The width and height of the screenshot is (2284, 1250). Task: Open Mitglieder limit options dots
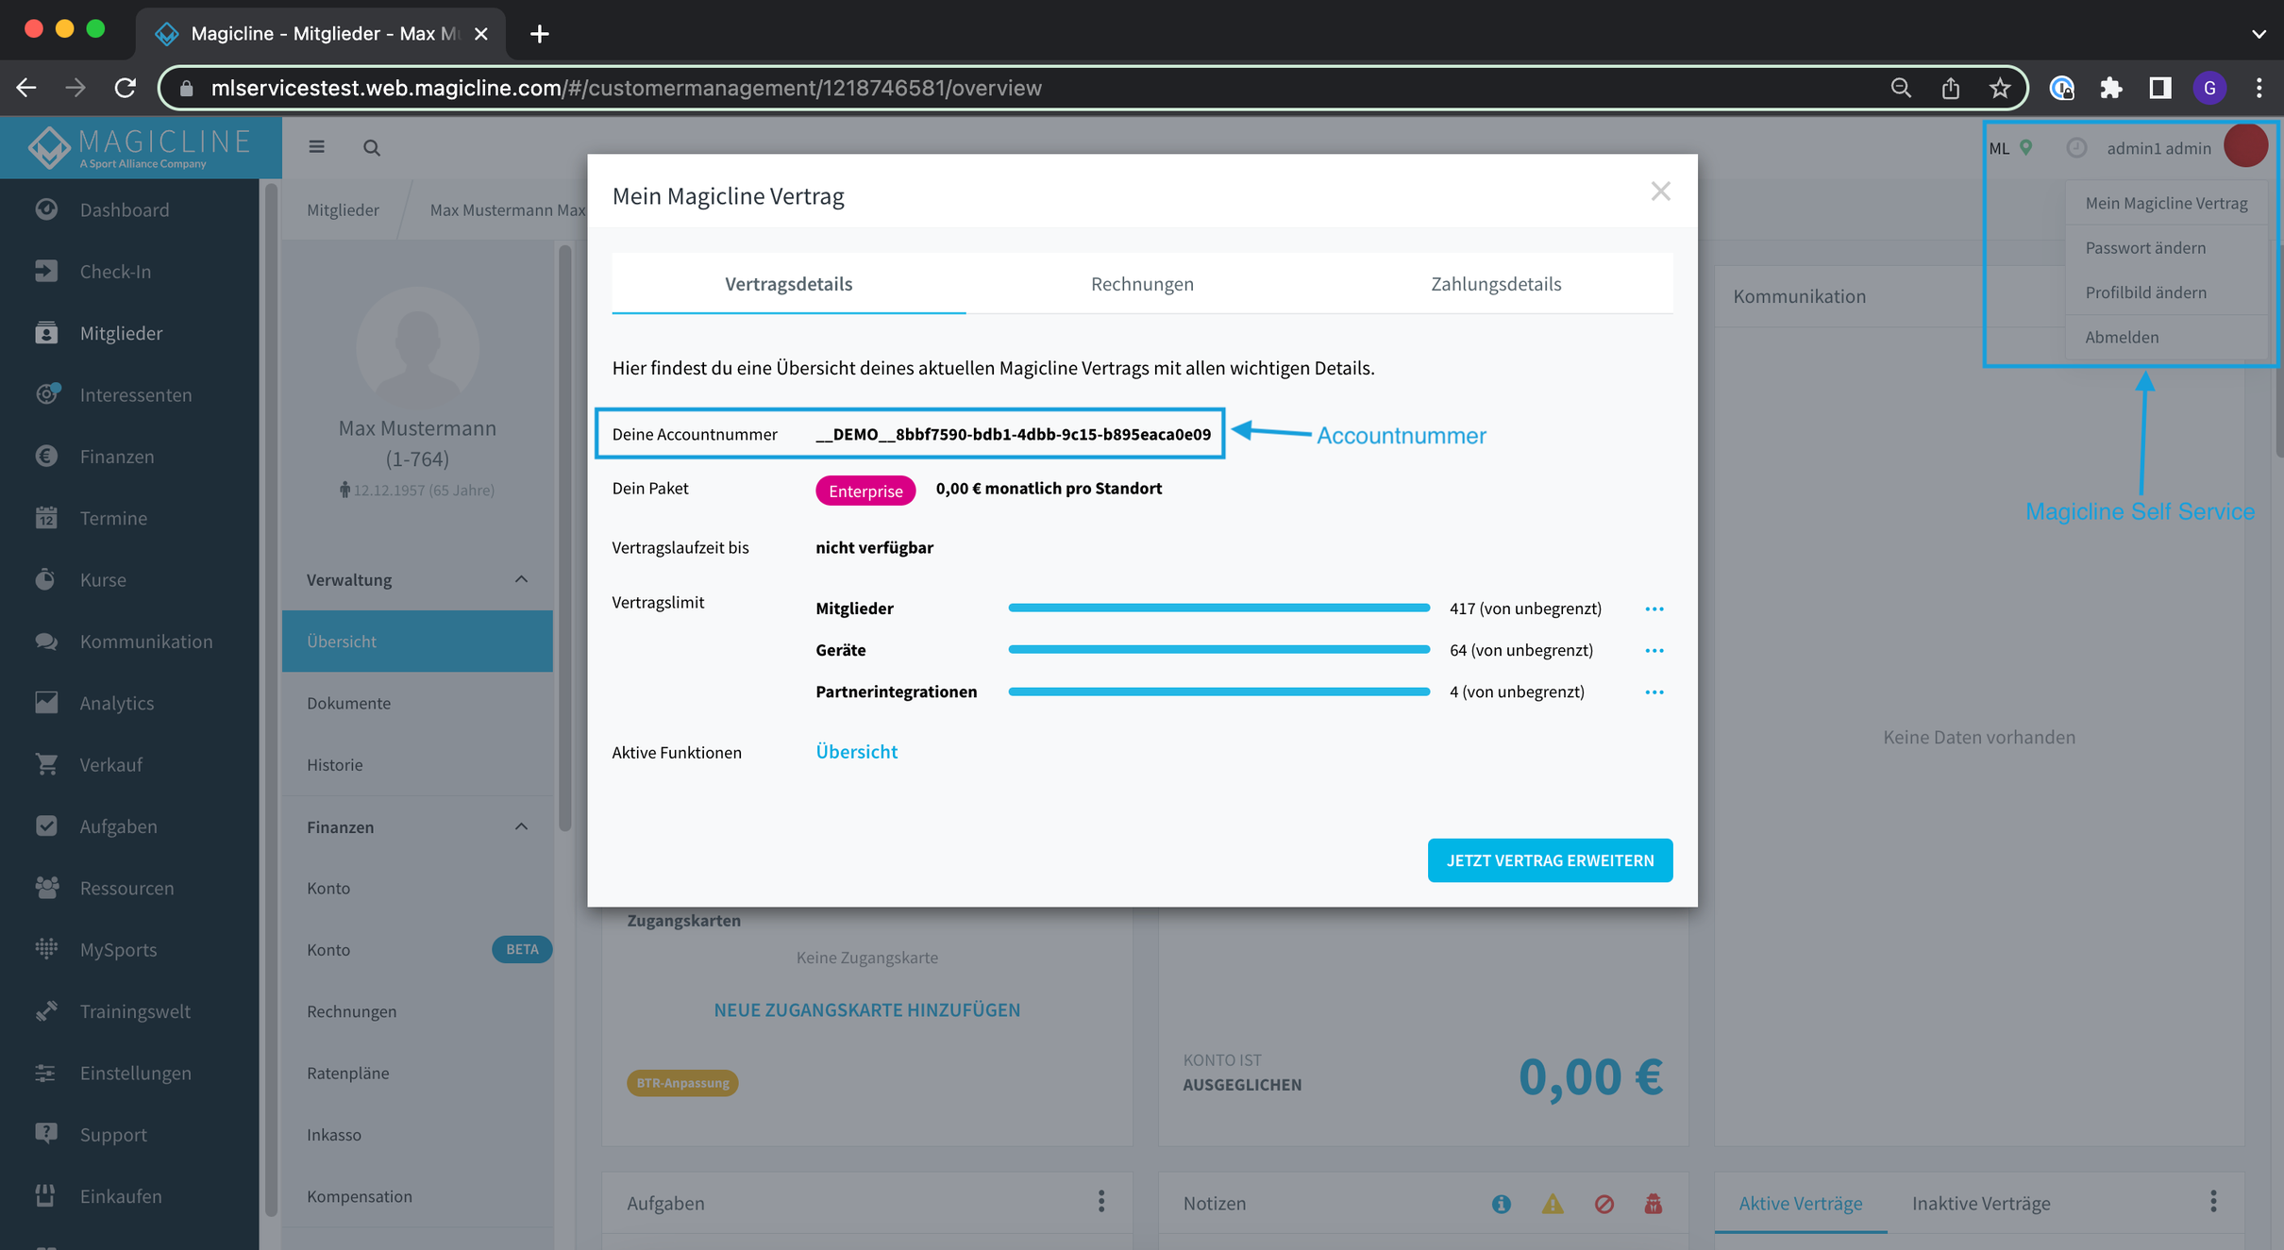click(1654, 608)
